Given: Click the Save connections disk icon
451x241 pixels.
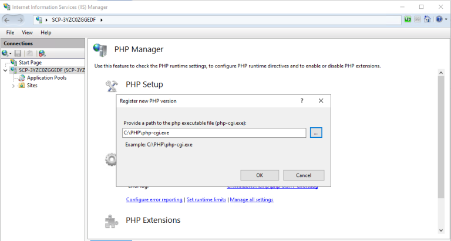Looking at the screenshot, I should 18,53.
